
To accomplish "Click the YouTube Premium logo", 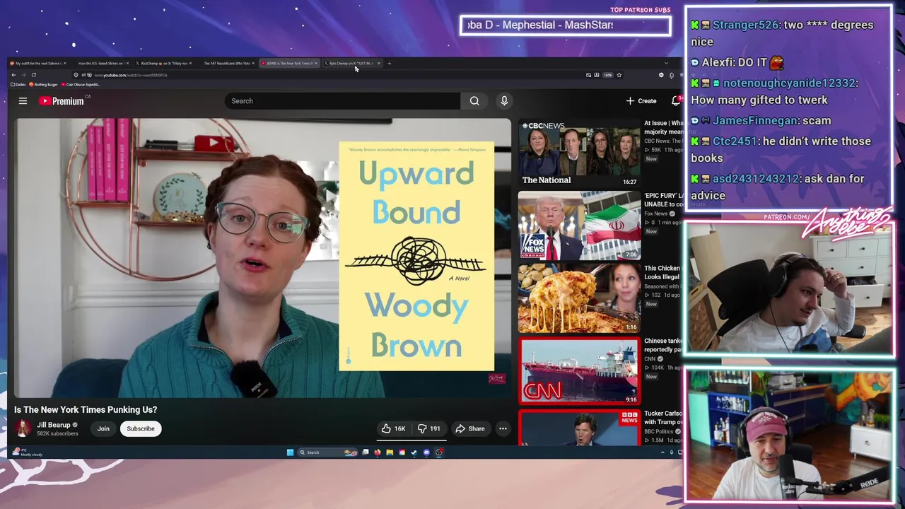I will [62, 101].
